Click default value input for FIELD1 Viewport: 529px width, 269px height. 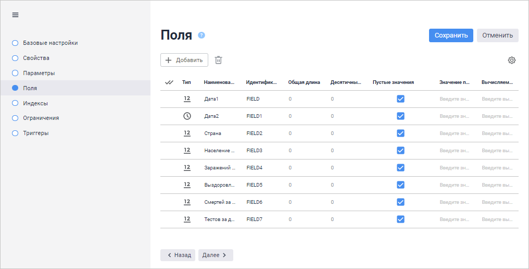coord(455,116)
